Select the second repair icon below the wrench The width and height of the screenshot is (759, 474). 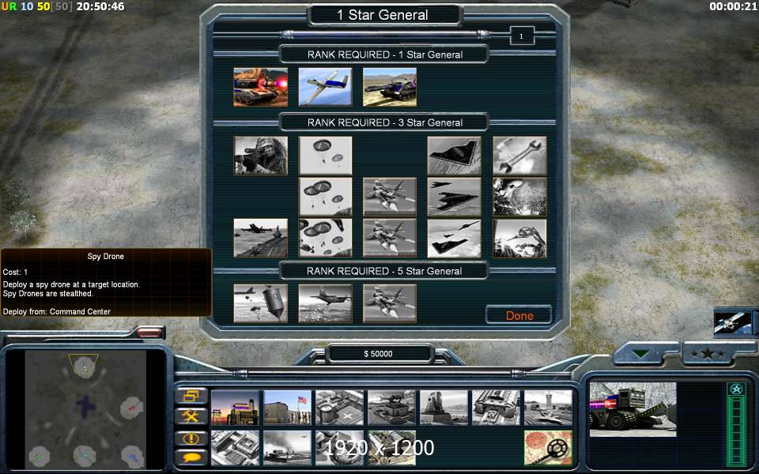[519, 197]
